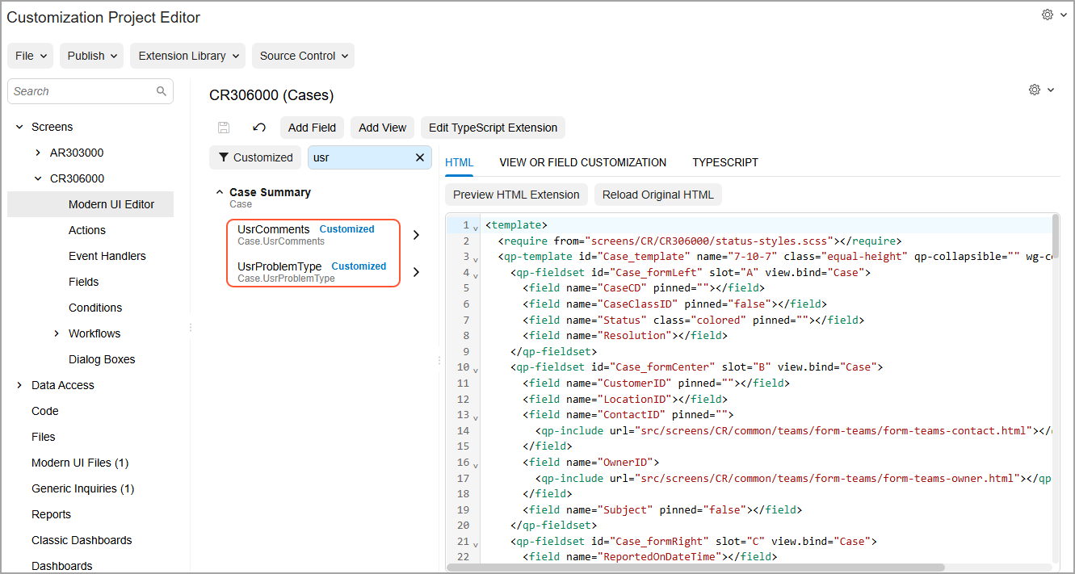1075x574 pixels.
Task: Select the UsrComments field row
Action: coord(313,235)
